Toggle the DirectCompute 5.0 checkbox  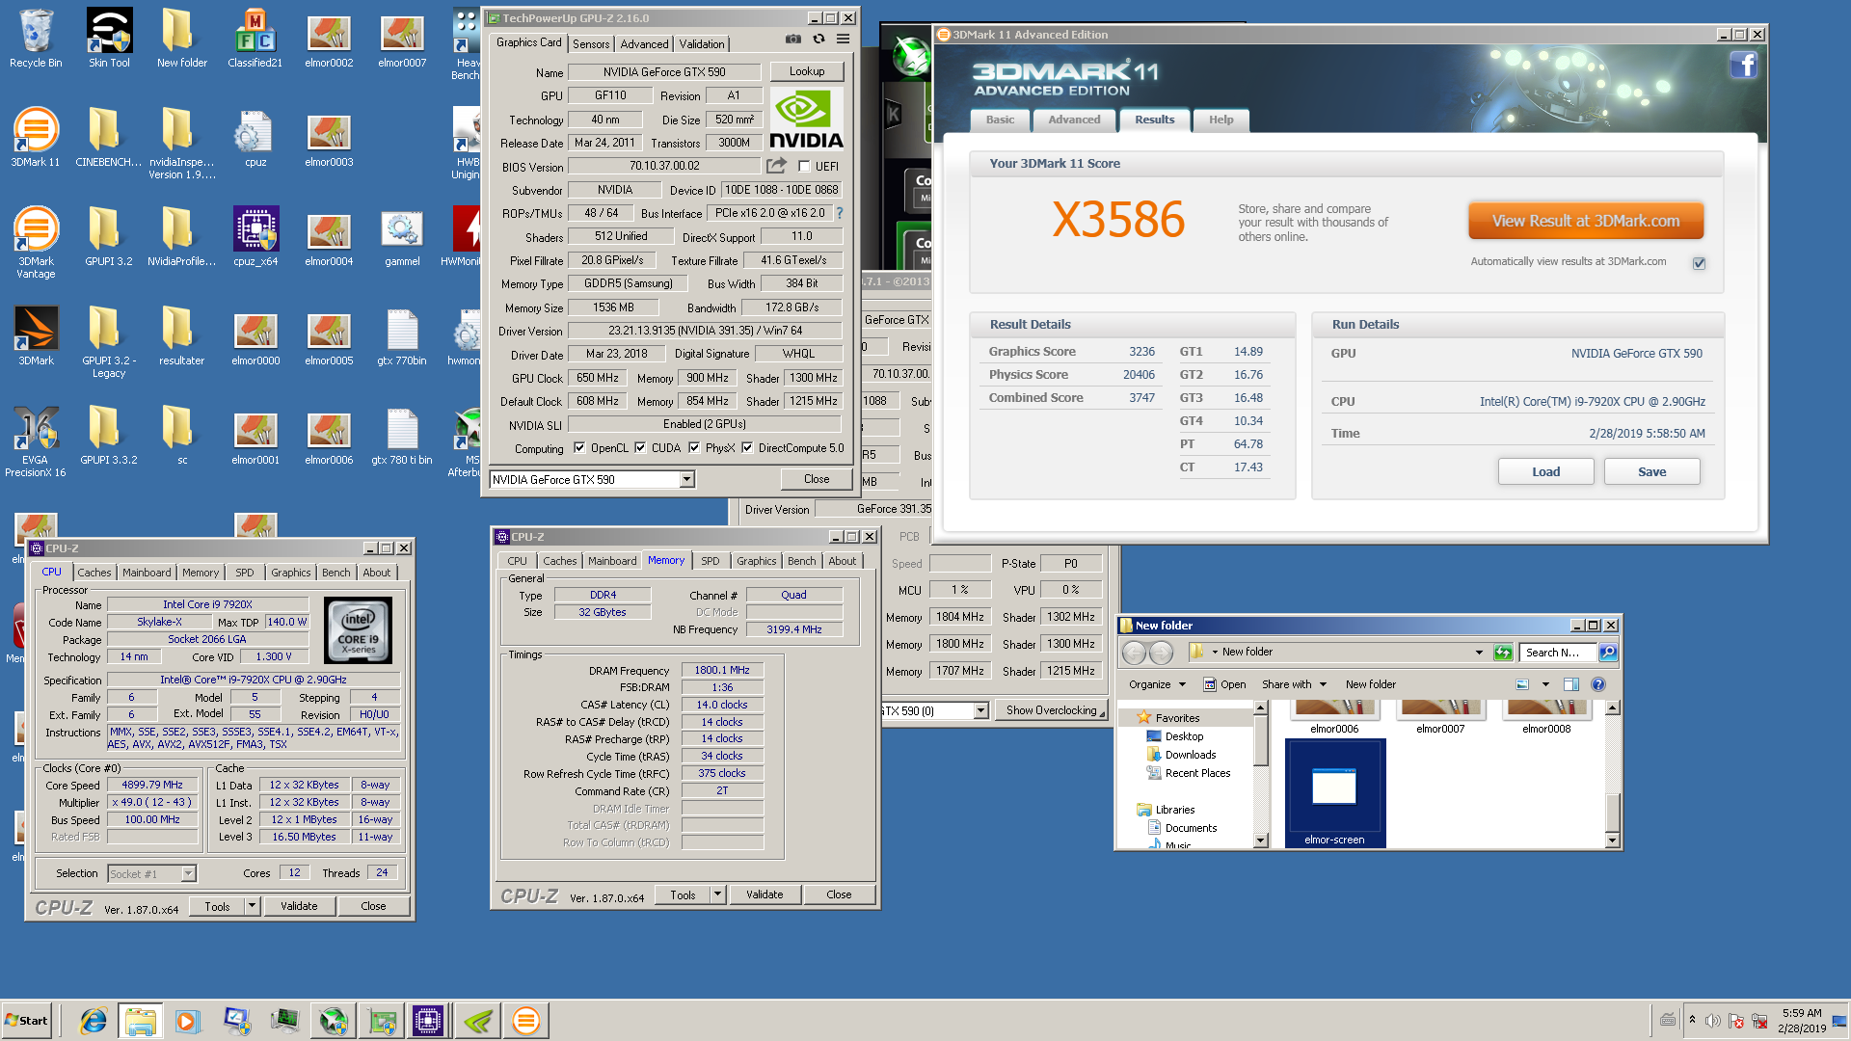click(747, 447)
